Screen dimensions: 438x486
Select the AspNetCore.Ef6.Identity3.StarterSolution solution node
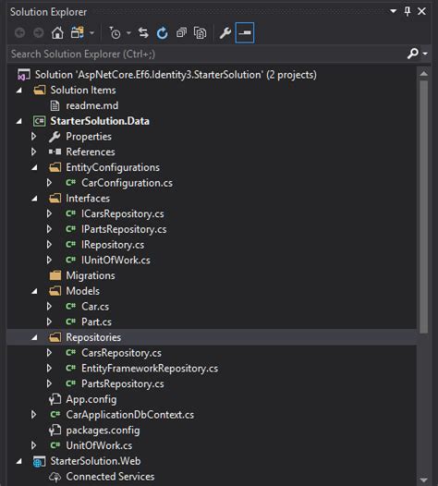tap(176, 75)
